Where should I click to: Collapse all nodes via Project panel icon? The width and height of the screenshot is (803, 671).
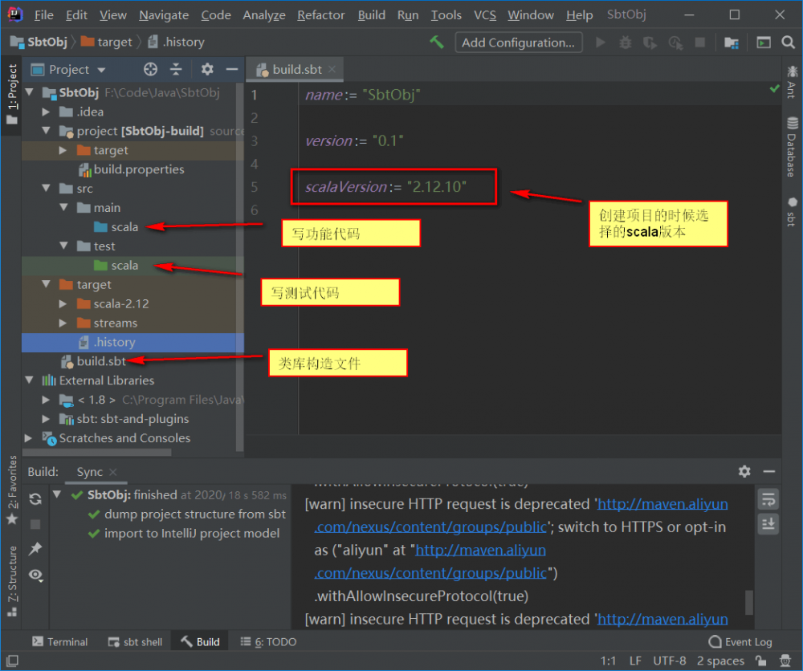click(x=174, y=70)
